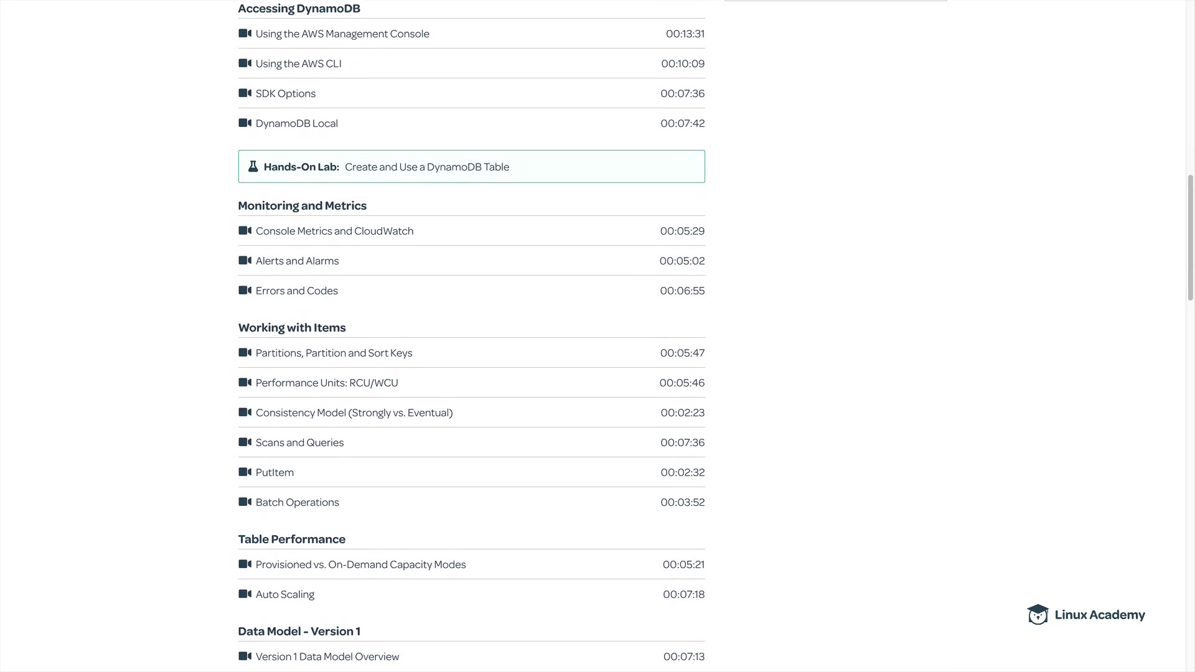Click video icon beside DynamoDB Local
Viewport: 1195px width, 672px height.
click(x=245, y=123)
